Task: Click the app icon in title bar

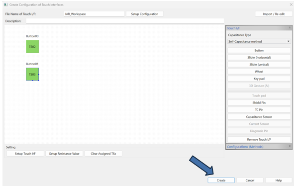Action: (x=6, y=4)
